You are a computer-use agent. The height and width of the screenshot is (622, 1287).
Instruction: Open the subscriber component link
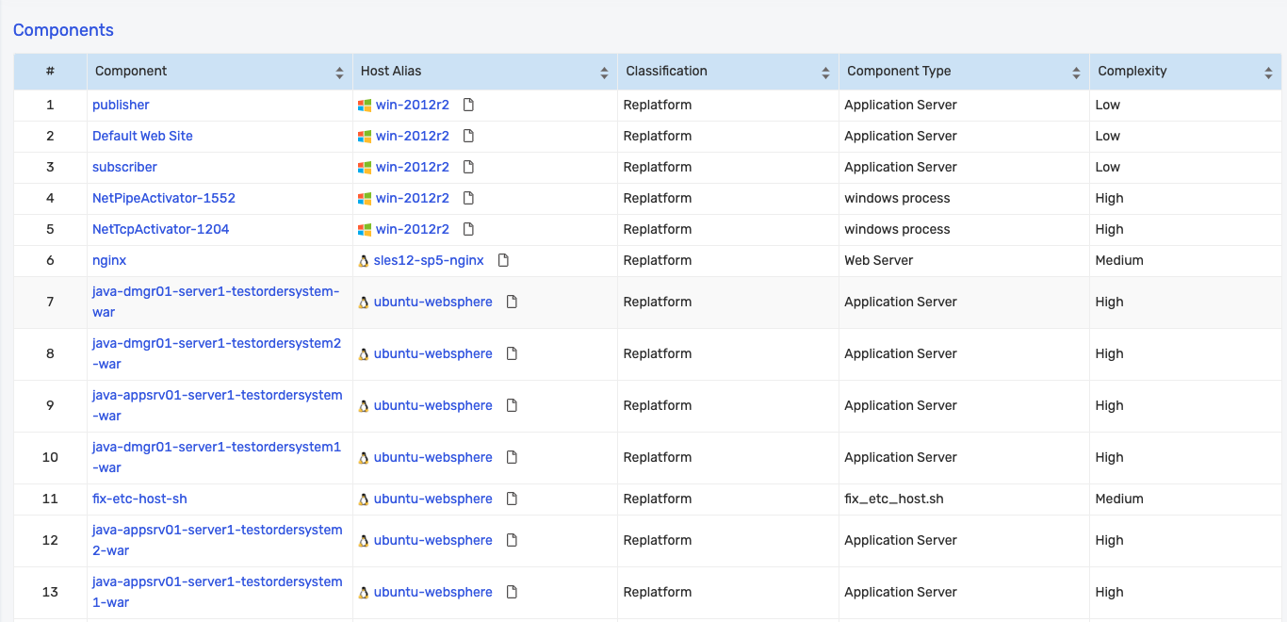[x=124, y=167]
